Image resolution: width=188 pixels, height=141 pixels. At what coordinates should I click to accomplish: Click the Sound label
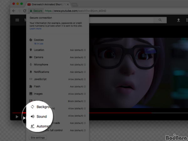tap(42, 117)
